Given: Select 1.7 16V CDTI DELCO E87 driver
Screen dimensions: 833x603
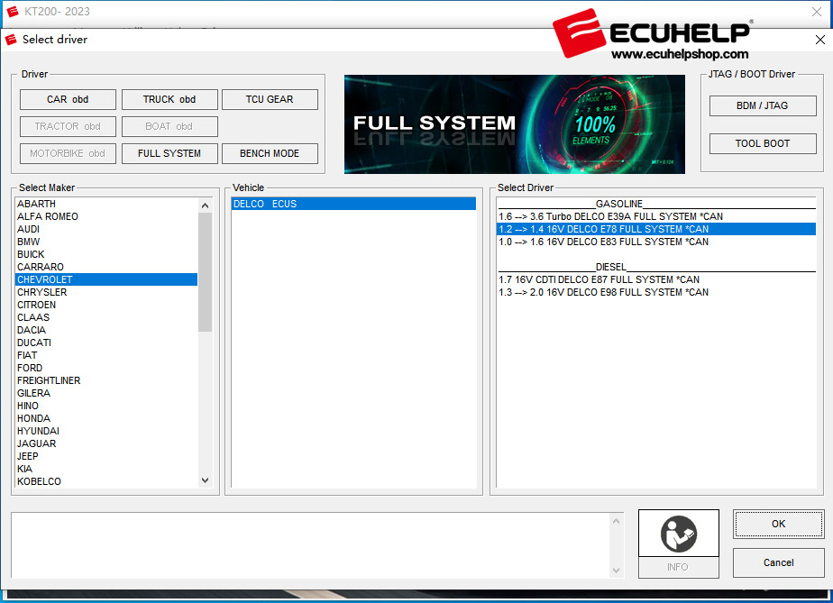Looking at the screenshot, I should point(656,279).
